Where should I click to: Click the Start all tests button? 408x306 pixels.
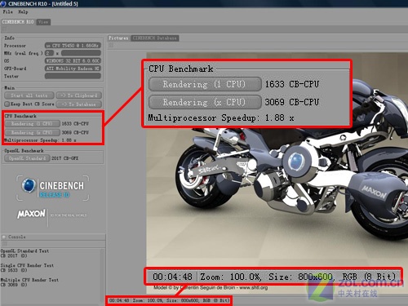(29, 95)
